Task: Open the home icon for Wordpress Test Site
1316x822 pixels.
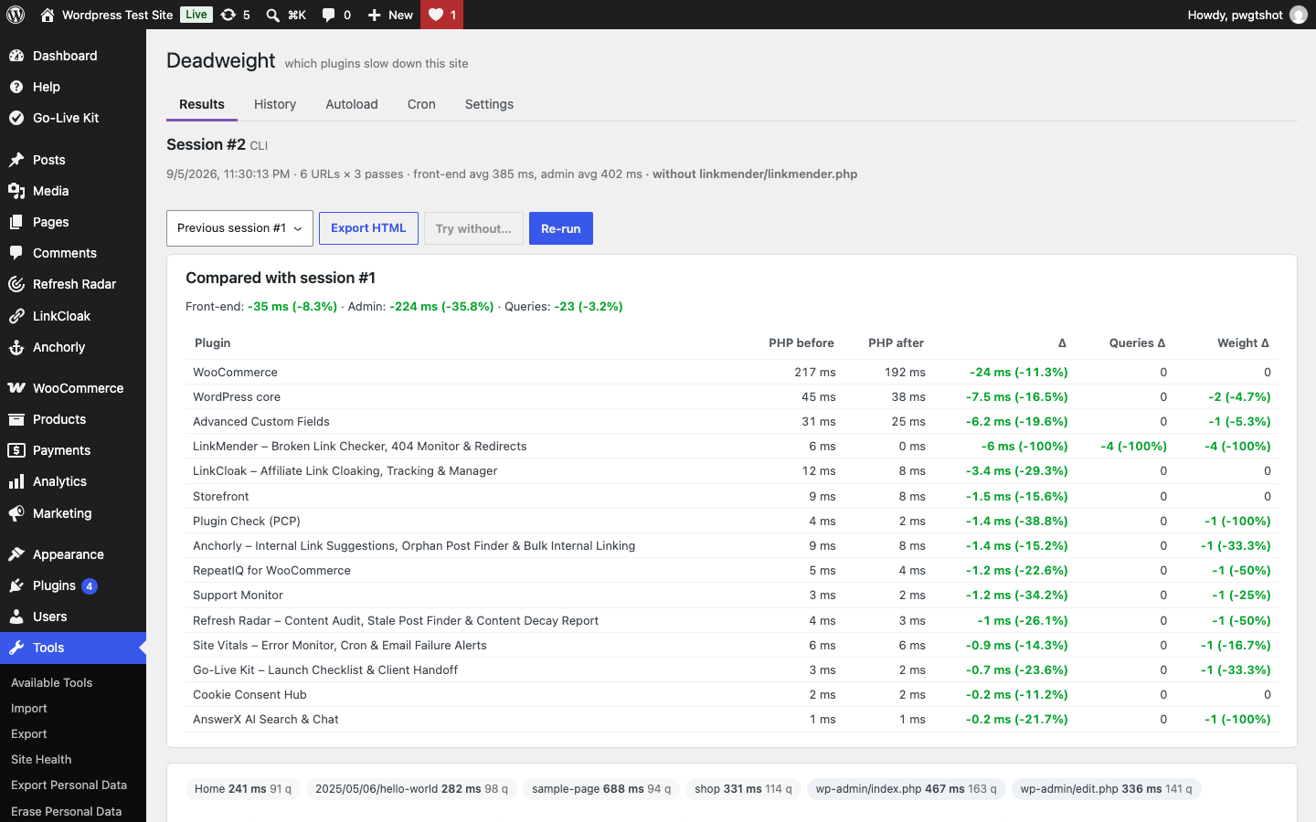Action: click(48, 15)
